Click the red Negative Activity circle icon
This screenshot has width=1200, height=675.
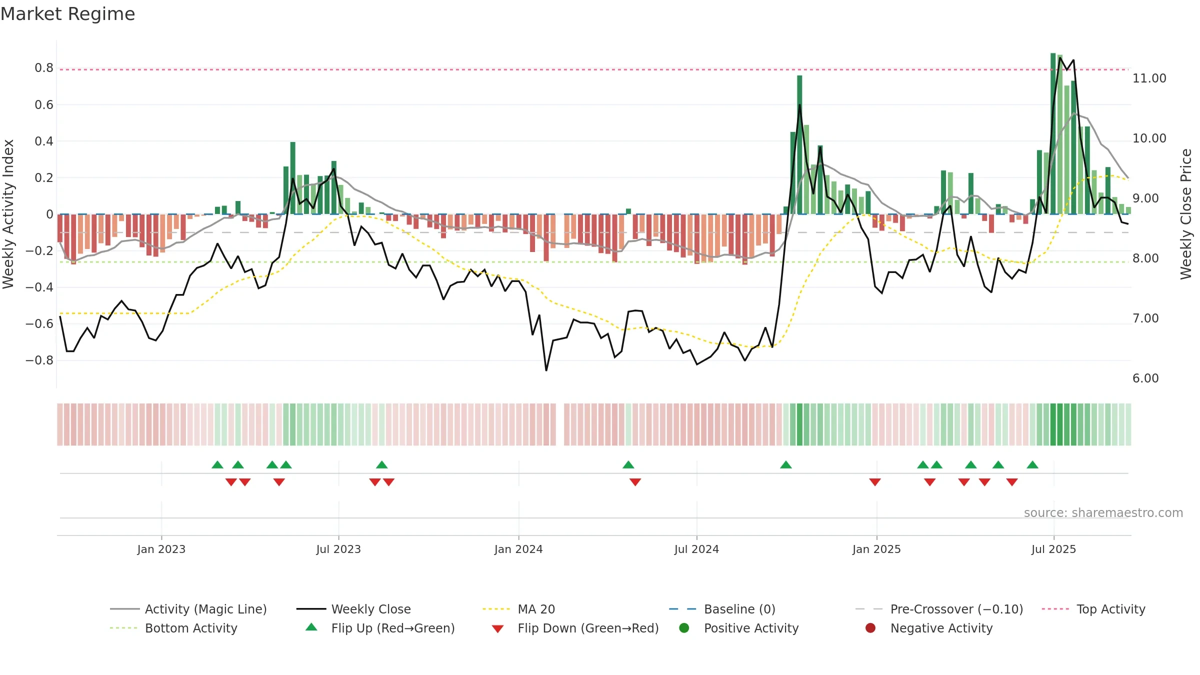[x=870, y=628]
